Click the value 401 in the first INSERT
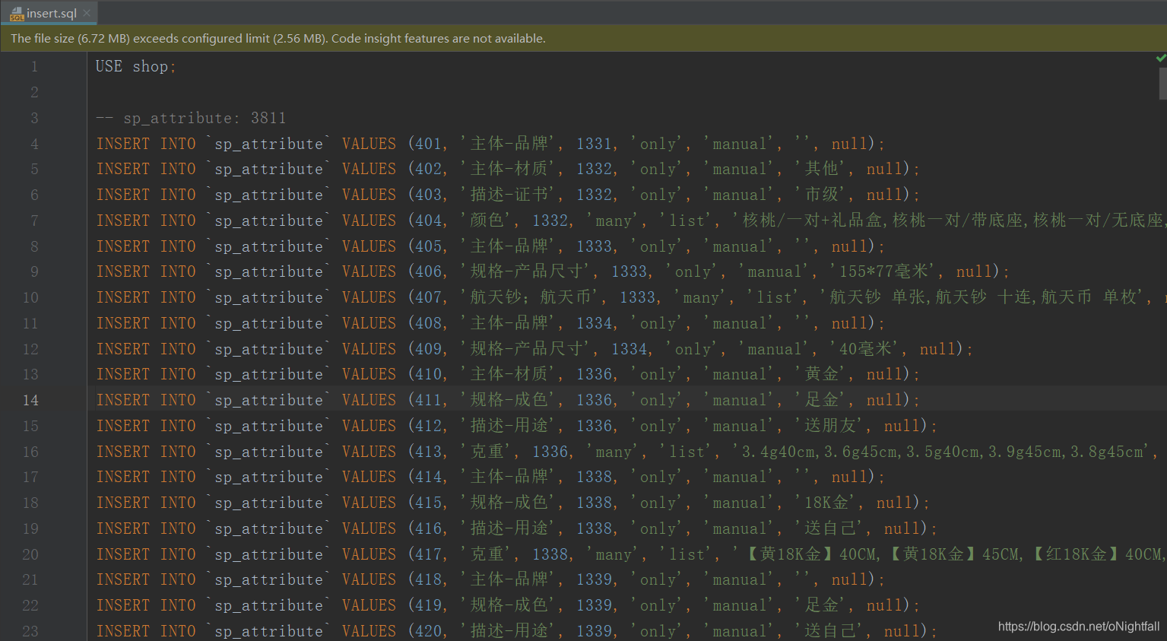 coord(428,144)
